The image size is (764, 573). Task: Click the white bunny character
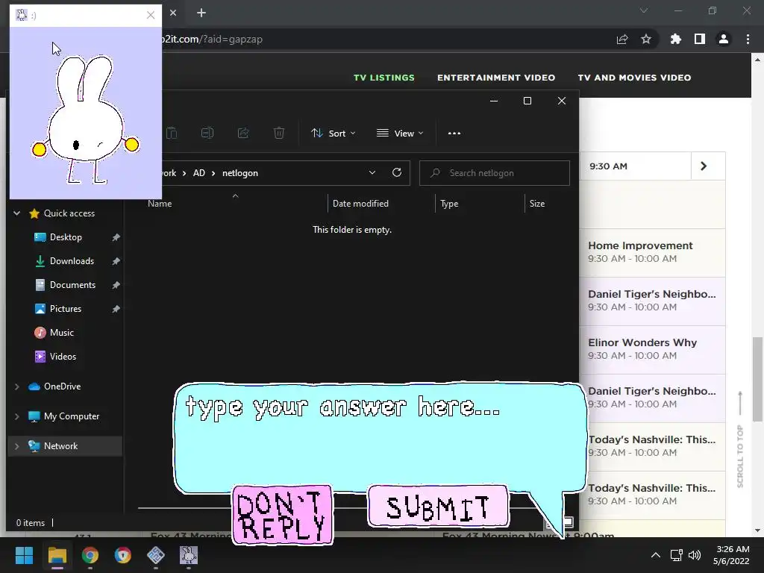(86, 119)
